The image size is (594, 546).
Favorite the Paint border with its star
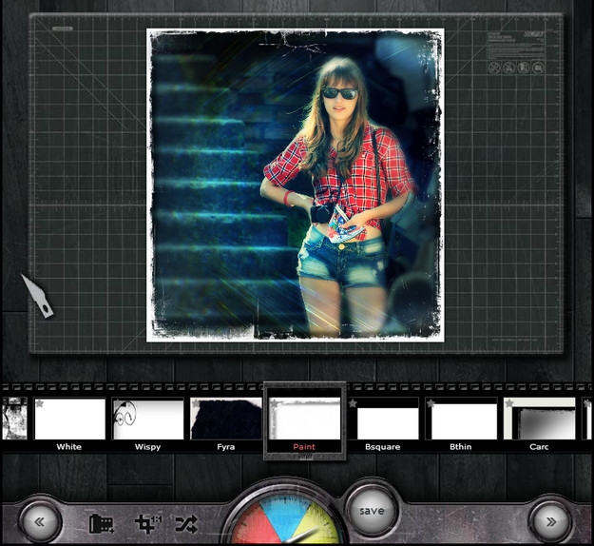275,403
